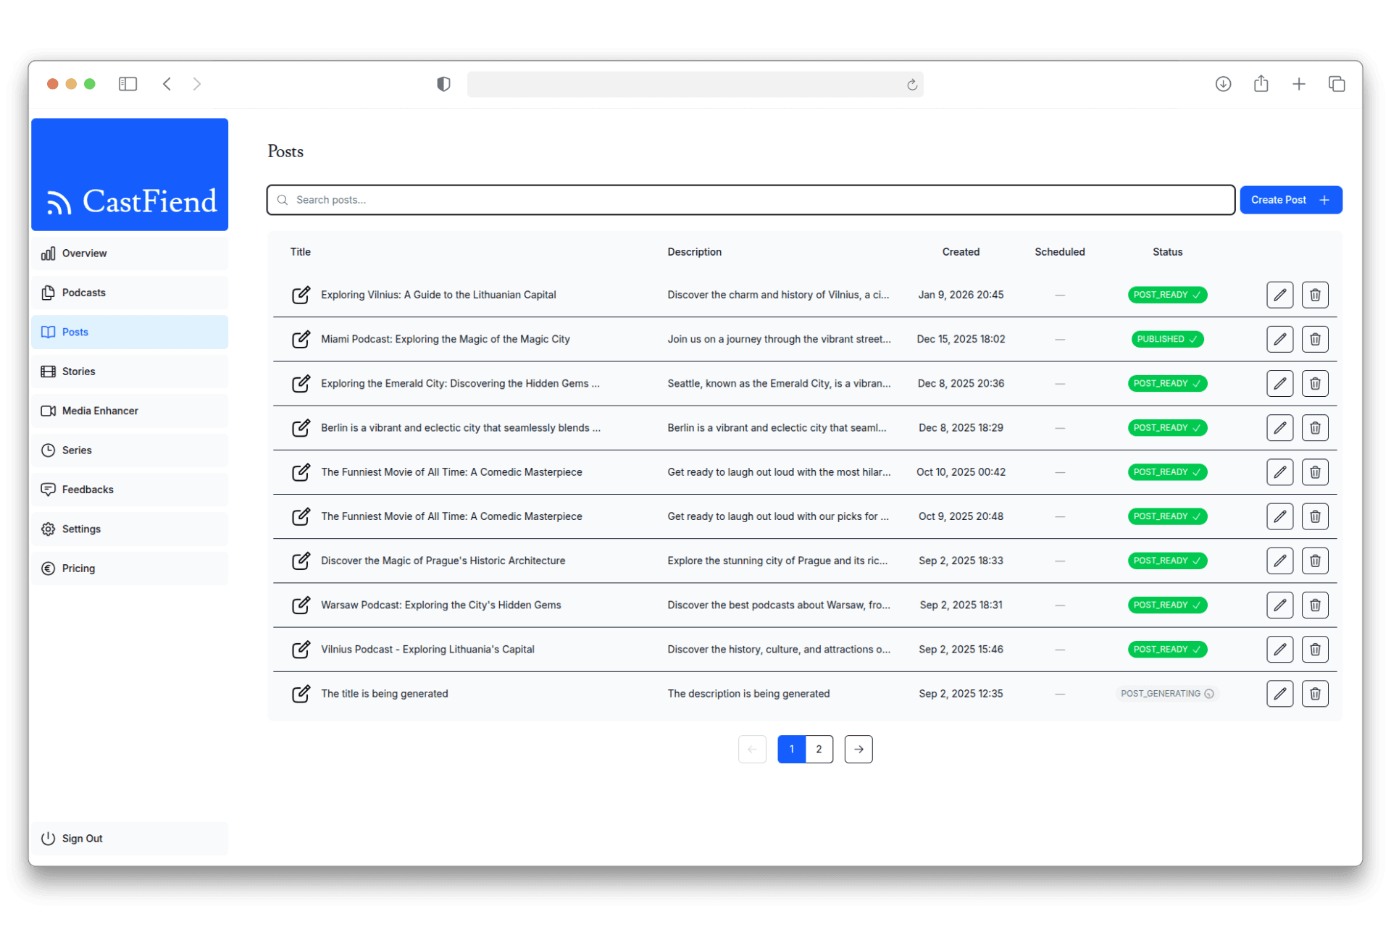This screenshot has height=927, width=1391.
Task: Delete the Warsaw Podcast post
Action: click(1314, 605)
